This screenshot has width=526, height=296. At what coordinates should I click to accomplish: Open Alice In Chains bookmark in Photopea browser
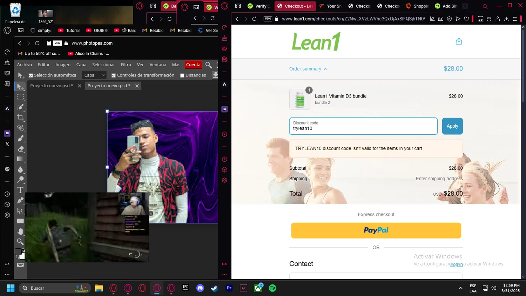pyautogui.click(x=89, y=54)
